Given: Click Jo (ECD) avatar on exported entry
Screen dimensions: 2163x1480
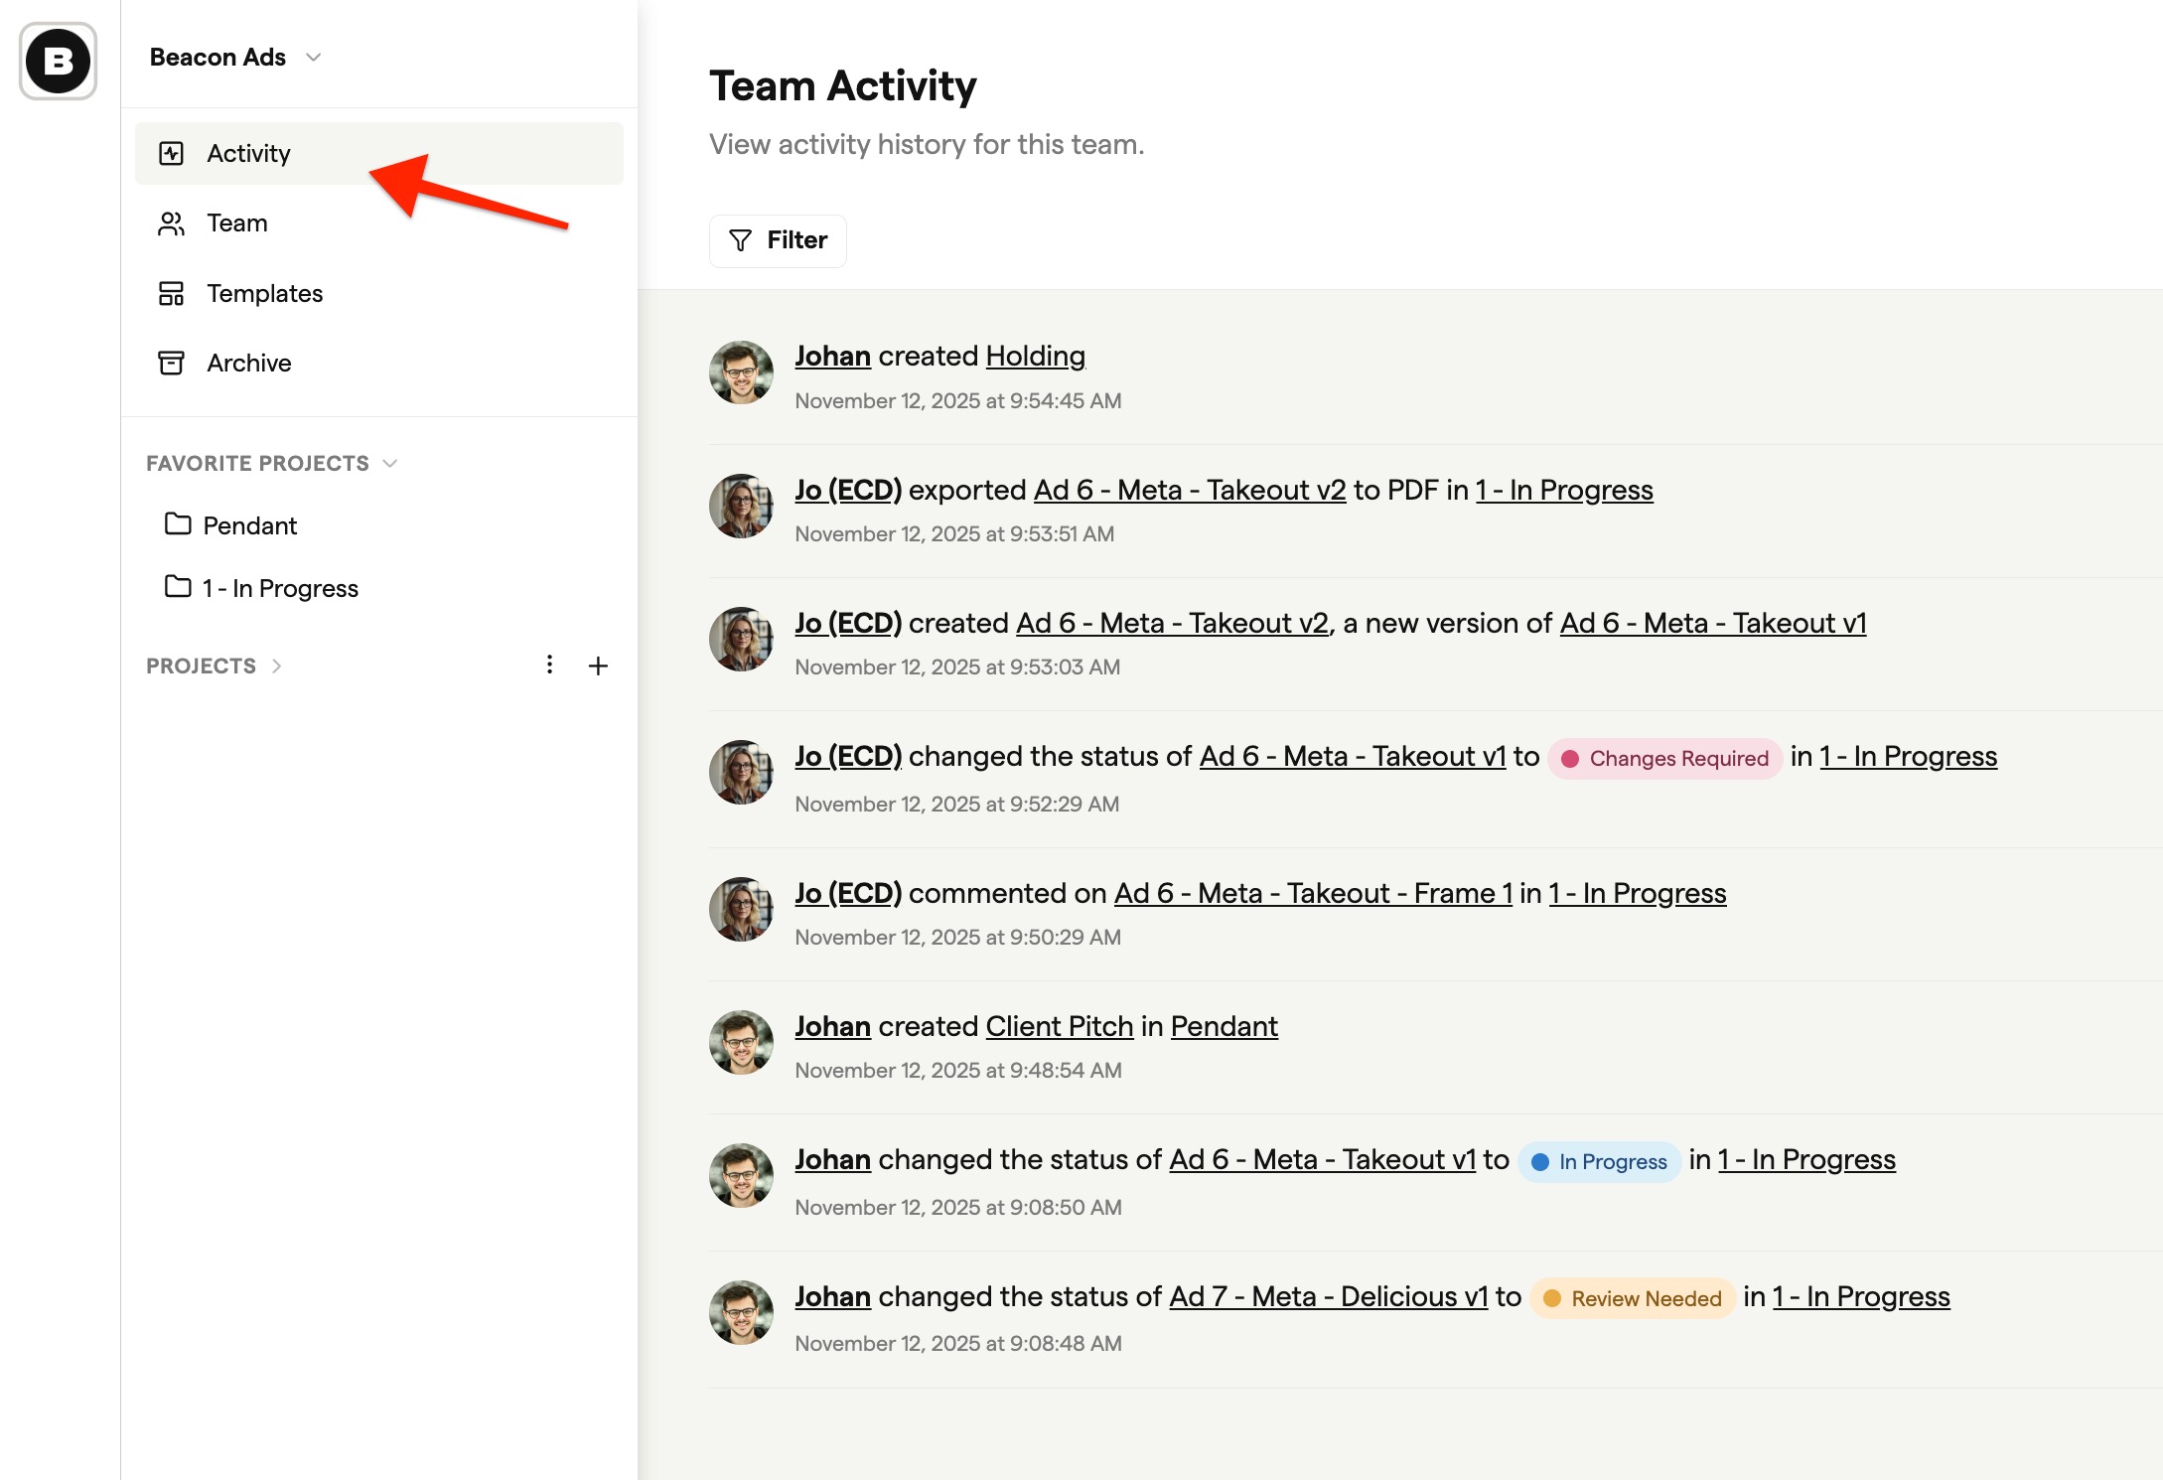Looking at the screenshot, I should pos(741,506).
